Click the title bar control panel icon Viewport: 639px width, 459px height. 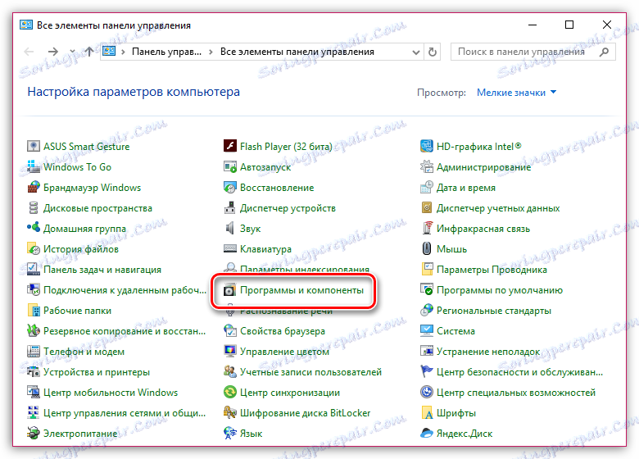pyautogui.click(x=26, y=25)
